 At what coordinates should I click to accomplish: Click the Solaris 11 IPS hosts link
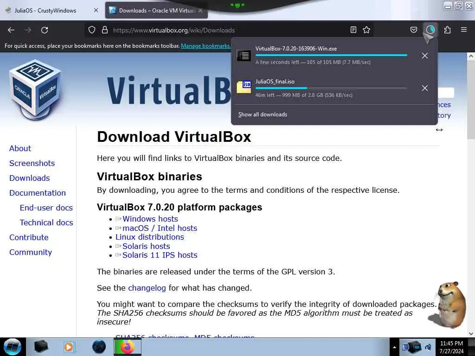point(160,255)
